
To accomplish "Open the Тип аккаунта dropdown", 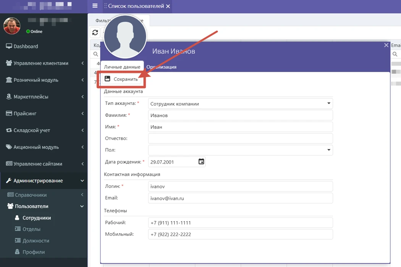I will pos(328,103).
